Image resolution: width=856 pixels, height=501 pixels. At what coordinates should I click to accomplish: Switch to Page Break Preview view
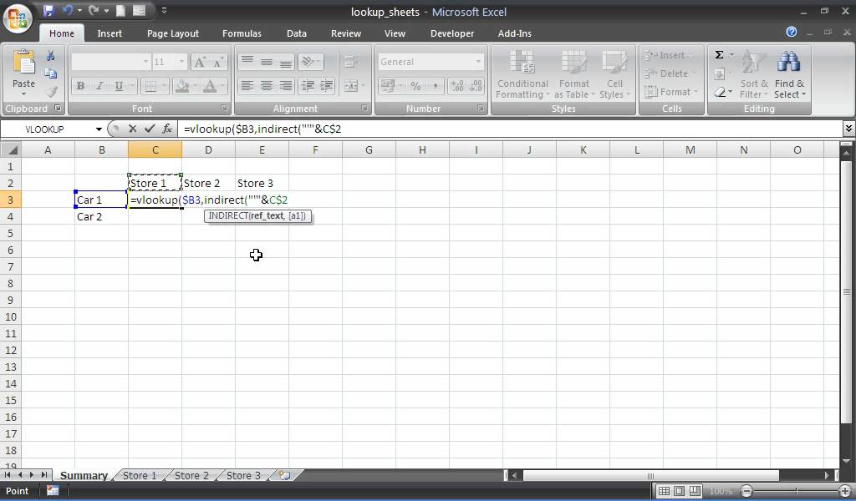pyautogui.click(x=695, y=491)
